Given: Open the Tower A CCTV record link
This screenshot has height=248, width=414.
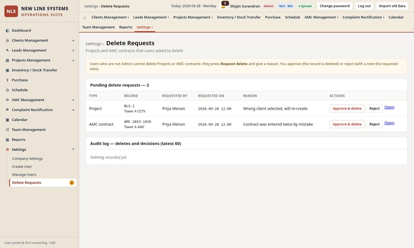Looking at the screenshot, I should click(389, 107).
